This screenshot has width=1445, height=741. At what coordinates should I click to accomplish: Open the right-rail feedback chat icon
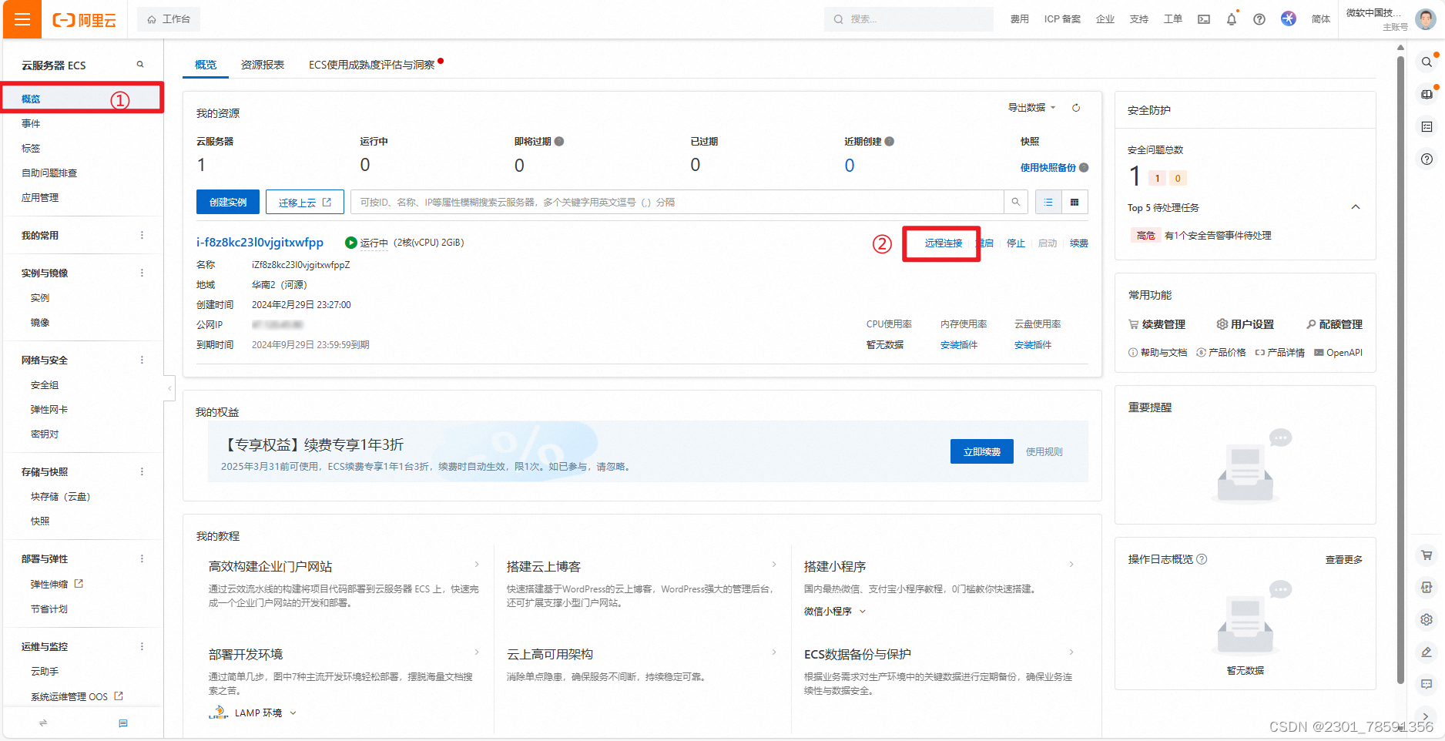point(1427,684)
